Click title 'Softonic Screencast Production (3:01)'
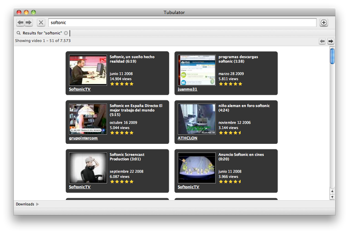 point(127,157)
